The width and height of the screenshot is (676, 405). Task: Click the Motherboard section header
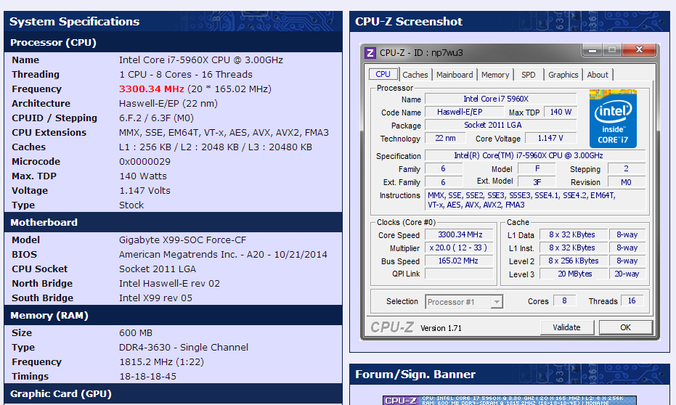click(173, 222)
